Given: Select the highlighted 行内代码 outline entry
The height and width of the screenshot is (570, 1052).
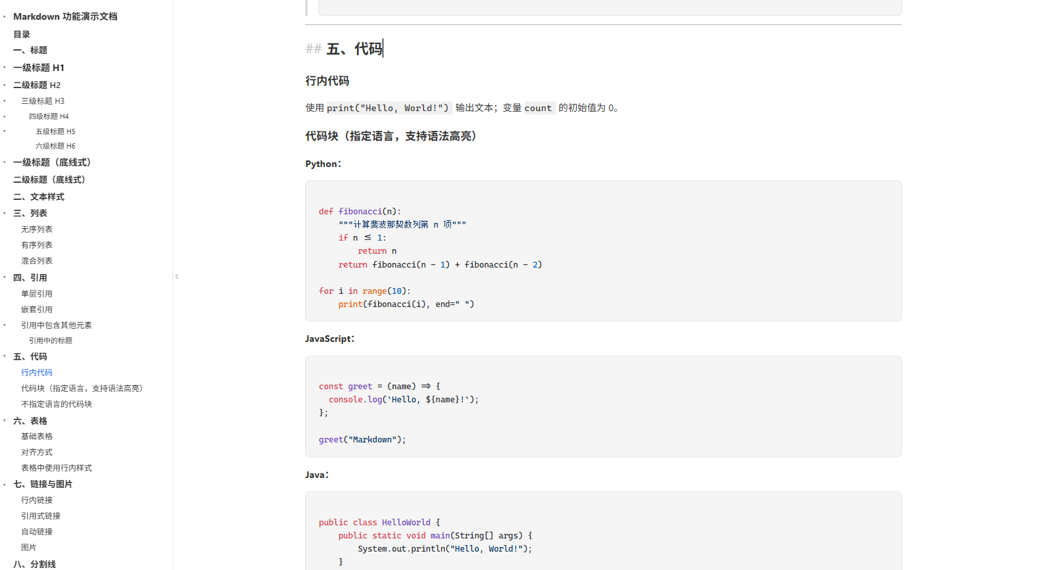Looking at the screenshot, I should click(x=37, y=373).
